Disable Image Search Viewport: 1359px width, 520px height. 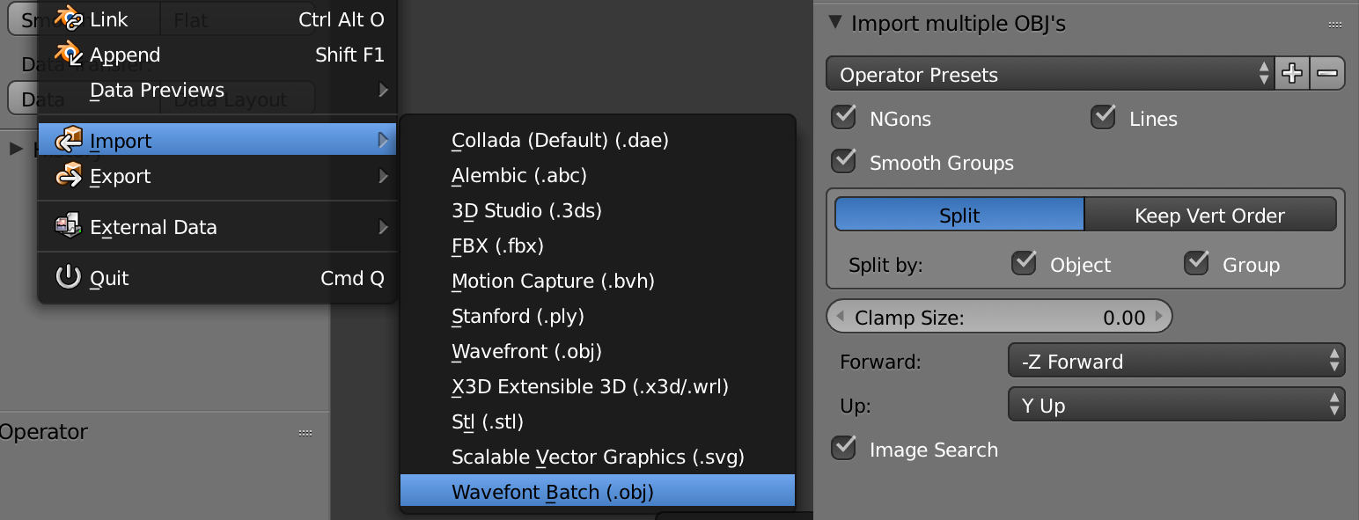[x=842, y=448]
